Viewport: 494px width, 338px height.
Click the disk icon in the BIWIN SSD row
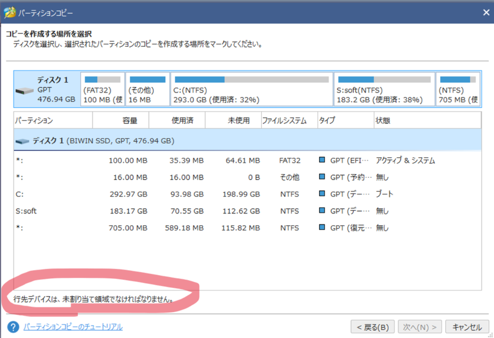[x=22, y=141]
